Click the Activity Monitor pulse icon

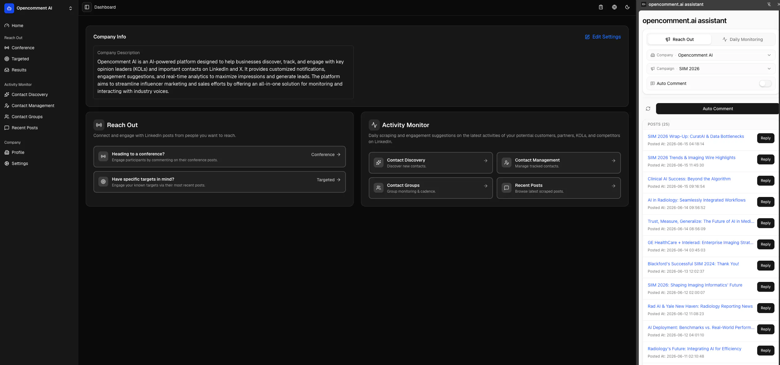click(374, 125)
